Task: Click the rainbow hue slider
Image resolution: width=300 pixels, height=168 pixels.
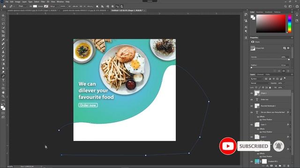Action: click(x=290, y=24)
